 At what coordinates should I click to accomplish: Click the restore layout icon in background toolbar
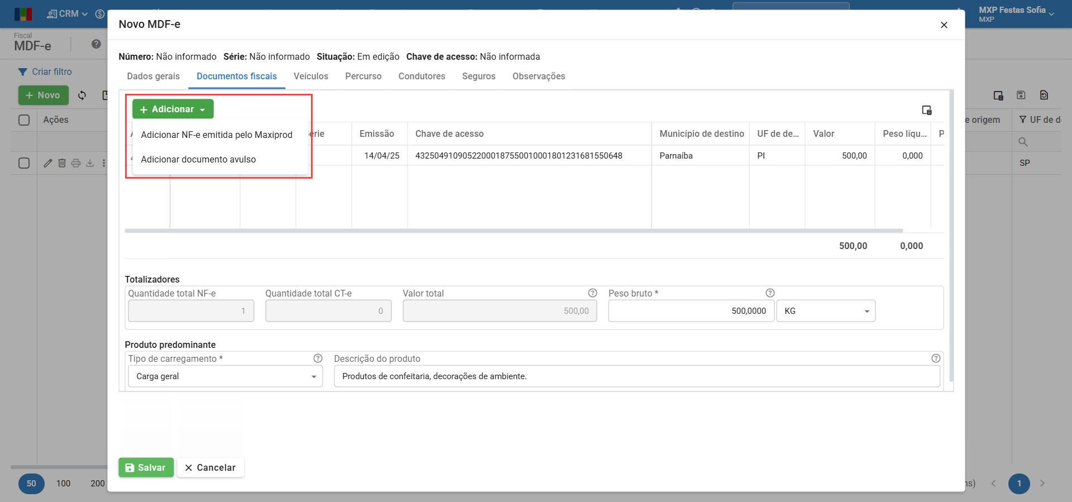click(1044, 95)
